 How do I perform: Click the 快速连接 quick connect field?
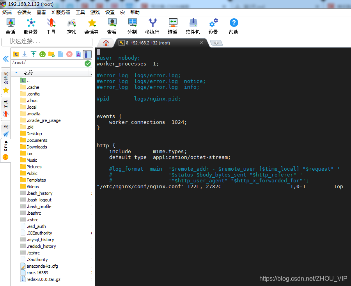coord(47,41)
